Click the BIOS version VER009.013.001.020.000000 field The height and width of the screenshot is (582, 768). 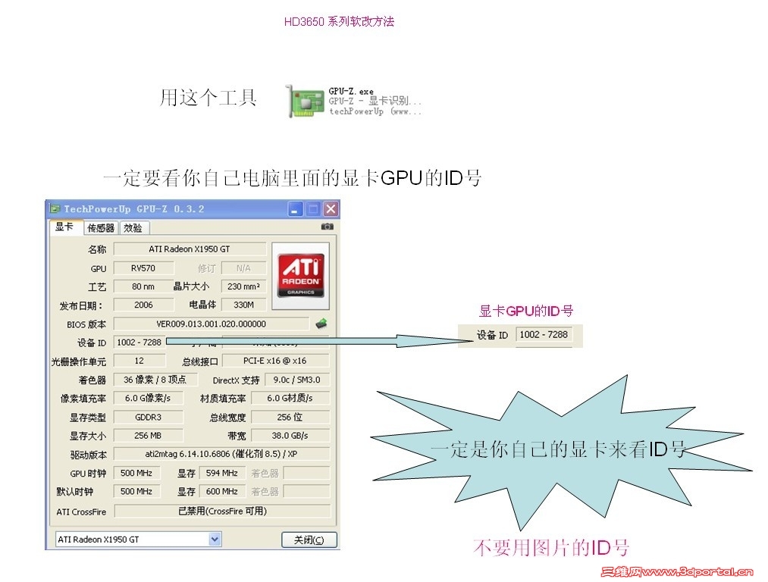pos(212,324)
